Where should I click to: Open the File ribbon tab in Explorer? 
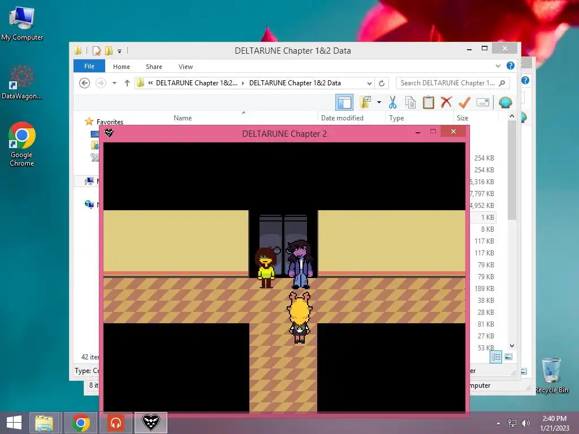[89, 67]
